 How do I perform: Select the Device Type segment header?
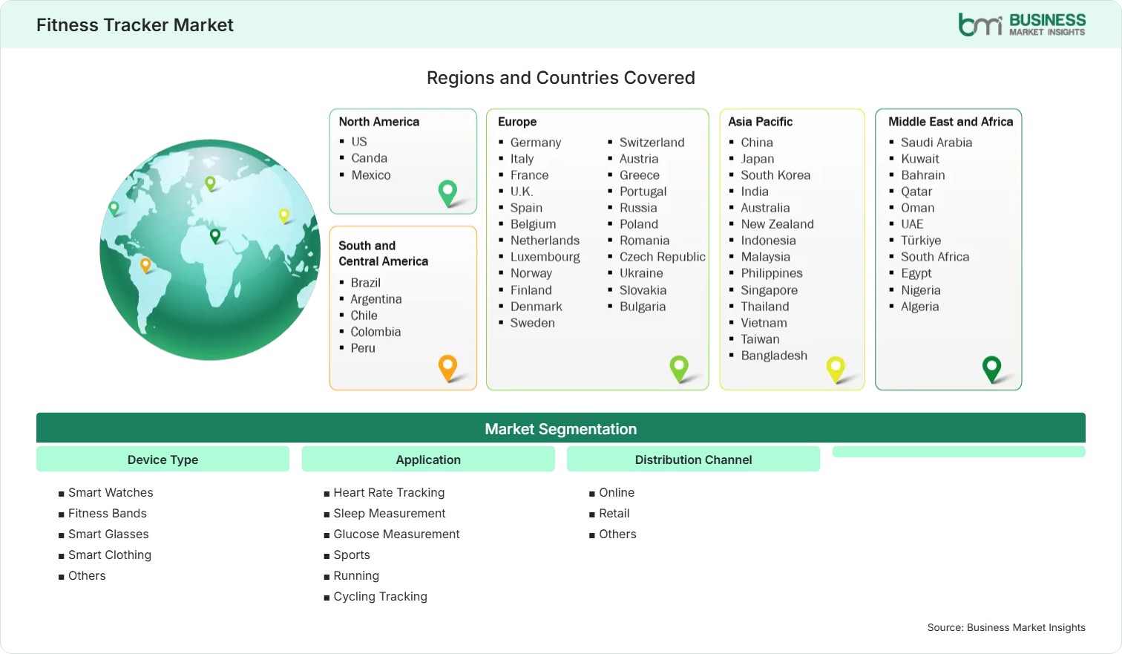point(163,460)
